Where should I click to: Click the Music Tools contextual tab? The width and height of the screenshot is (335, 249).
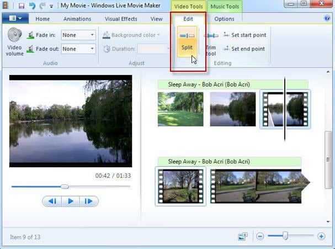click(x=225, y=7)
